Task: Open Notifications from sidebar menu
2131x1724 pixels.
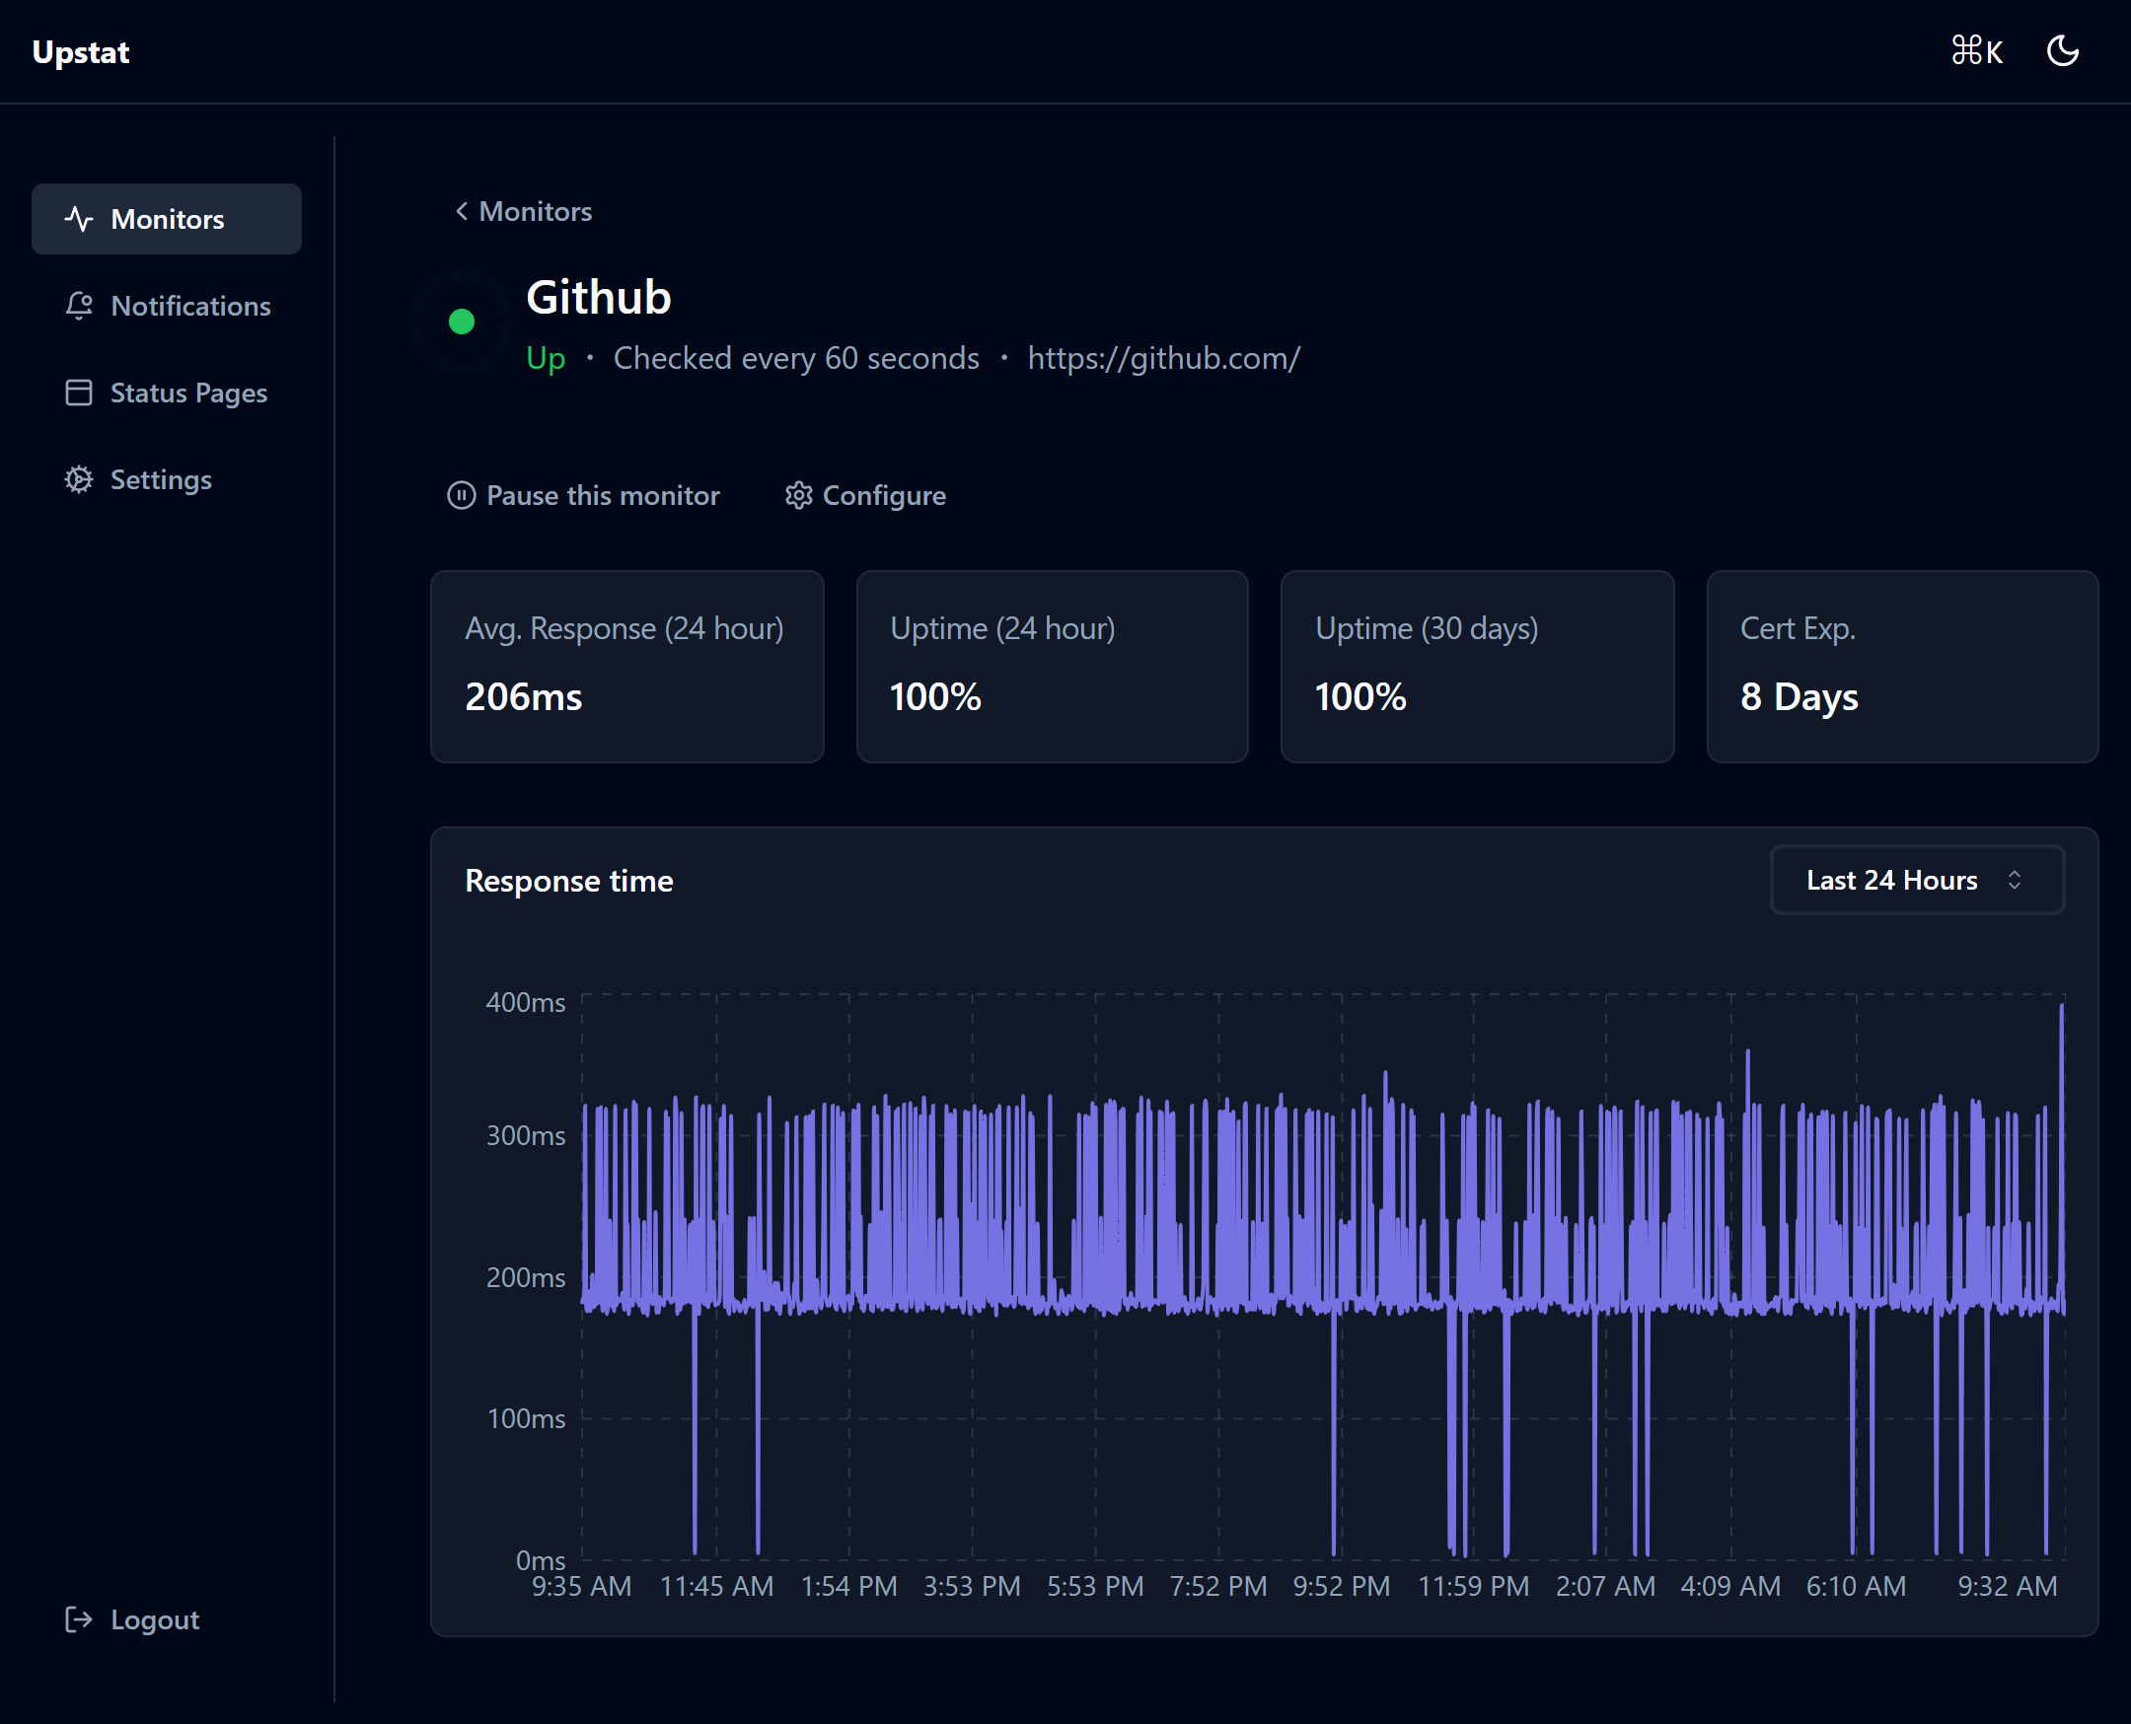Action: 189,306
